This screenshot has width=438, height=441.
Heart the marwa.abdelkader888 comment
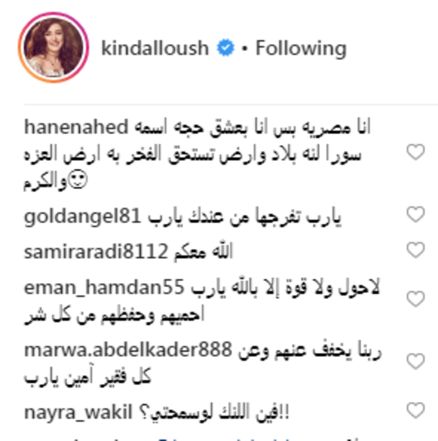416,361
